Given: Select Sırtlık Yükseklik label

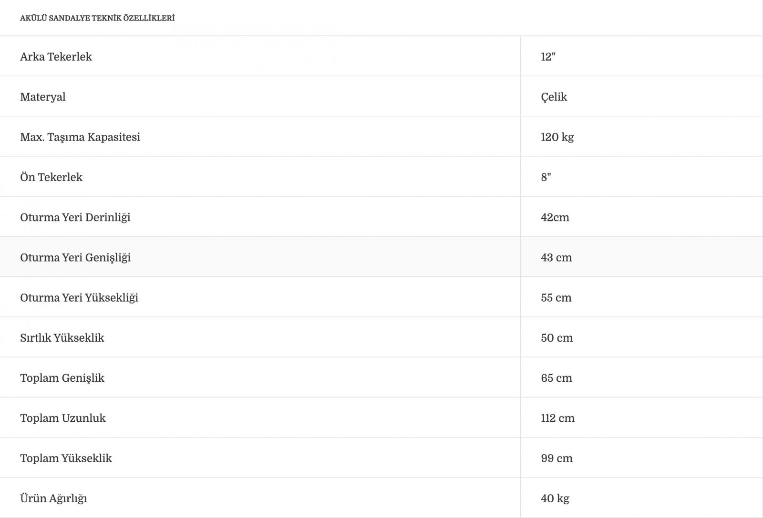Looking at the screenshot, I should (x=62, y=338).
